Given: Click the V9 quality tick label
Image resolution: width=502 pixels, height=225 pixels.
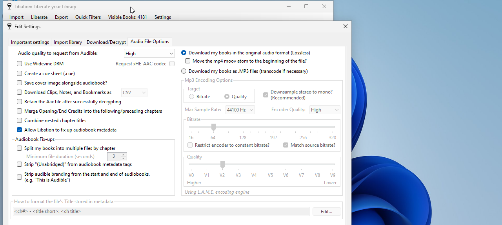Looking at the screenshot, I should (333, 175).
